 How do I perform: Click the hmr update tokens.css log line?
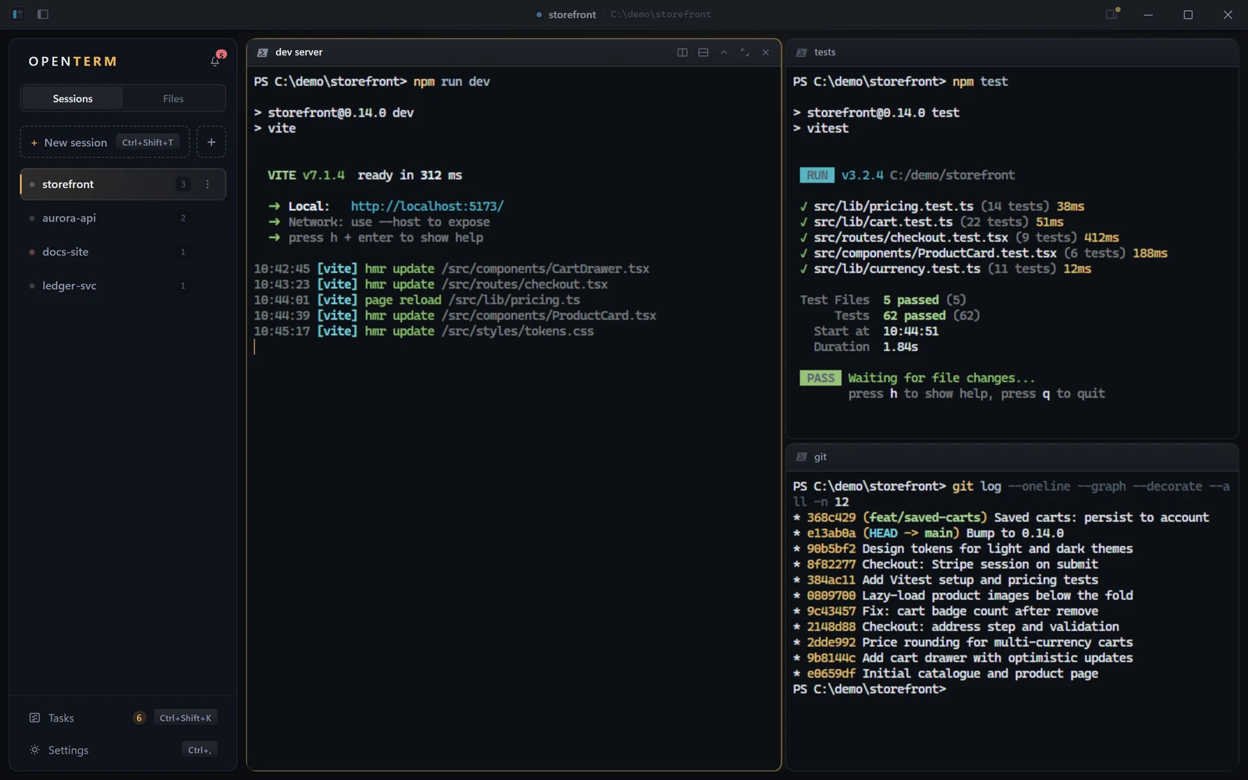tap(424, 331)
